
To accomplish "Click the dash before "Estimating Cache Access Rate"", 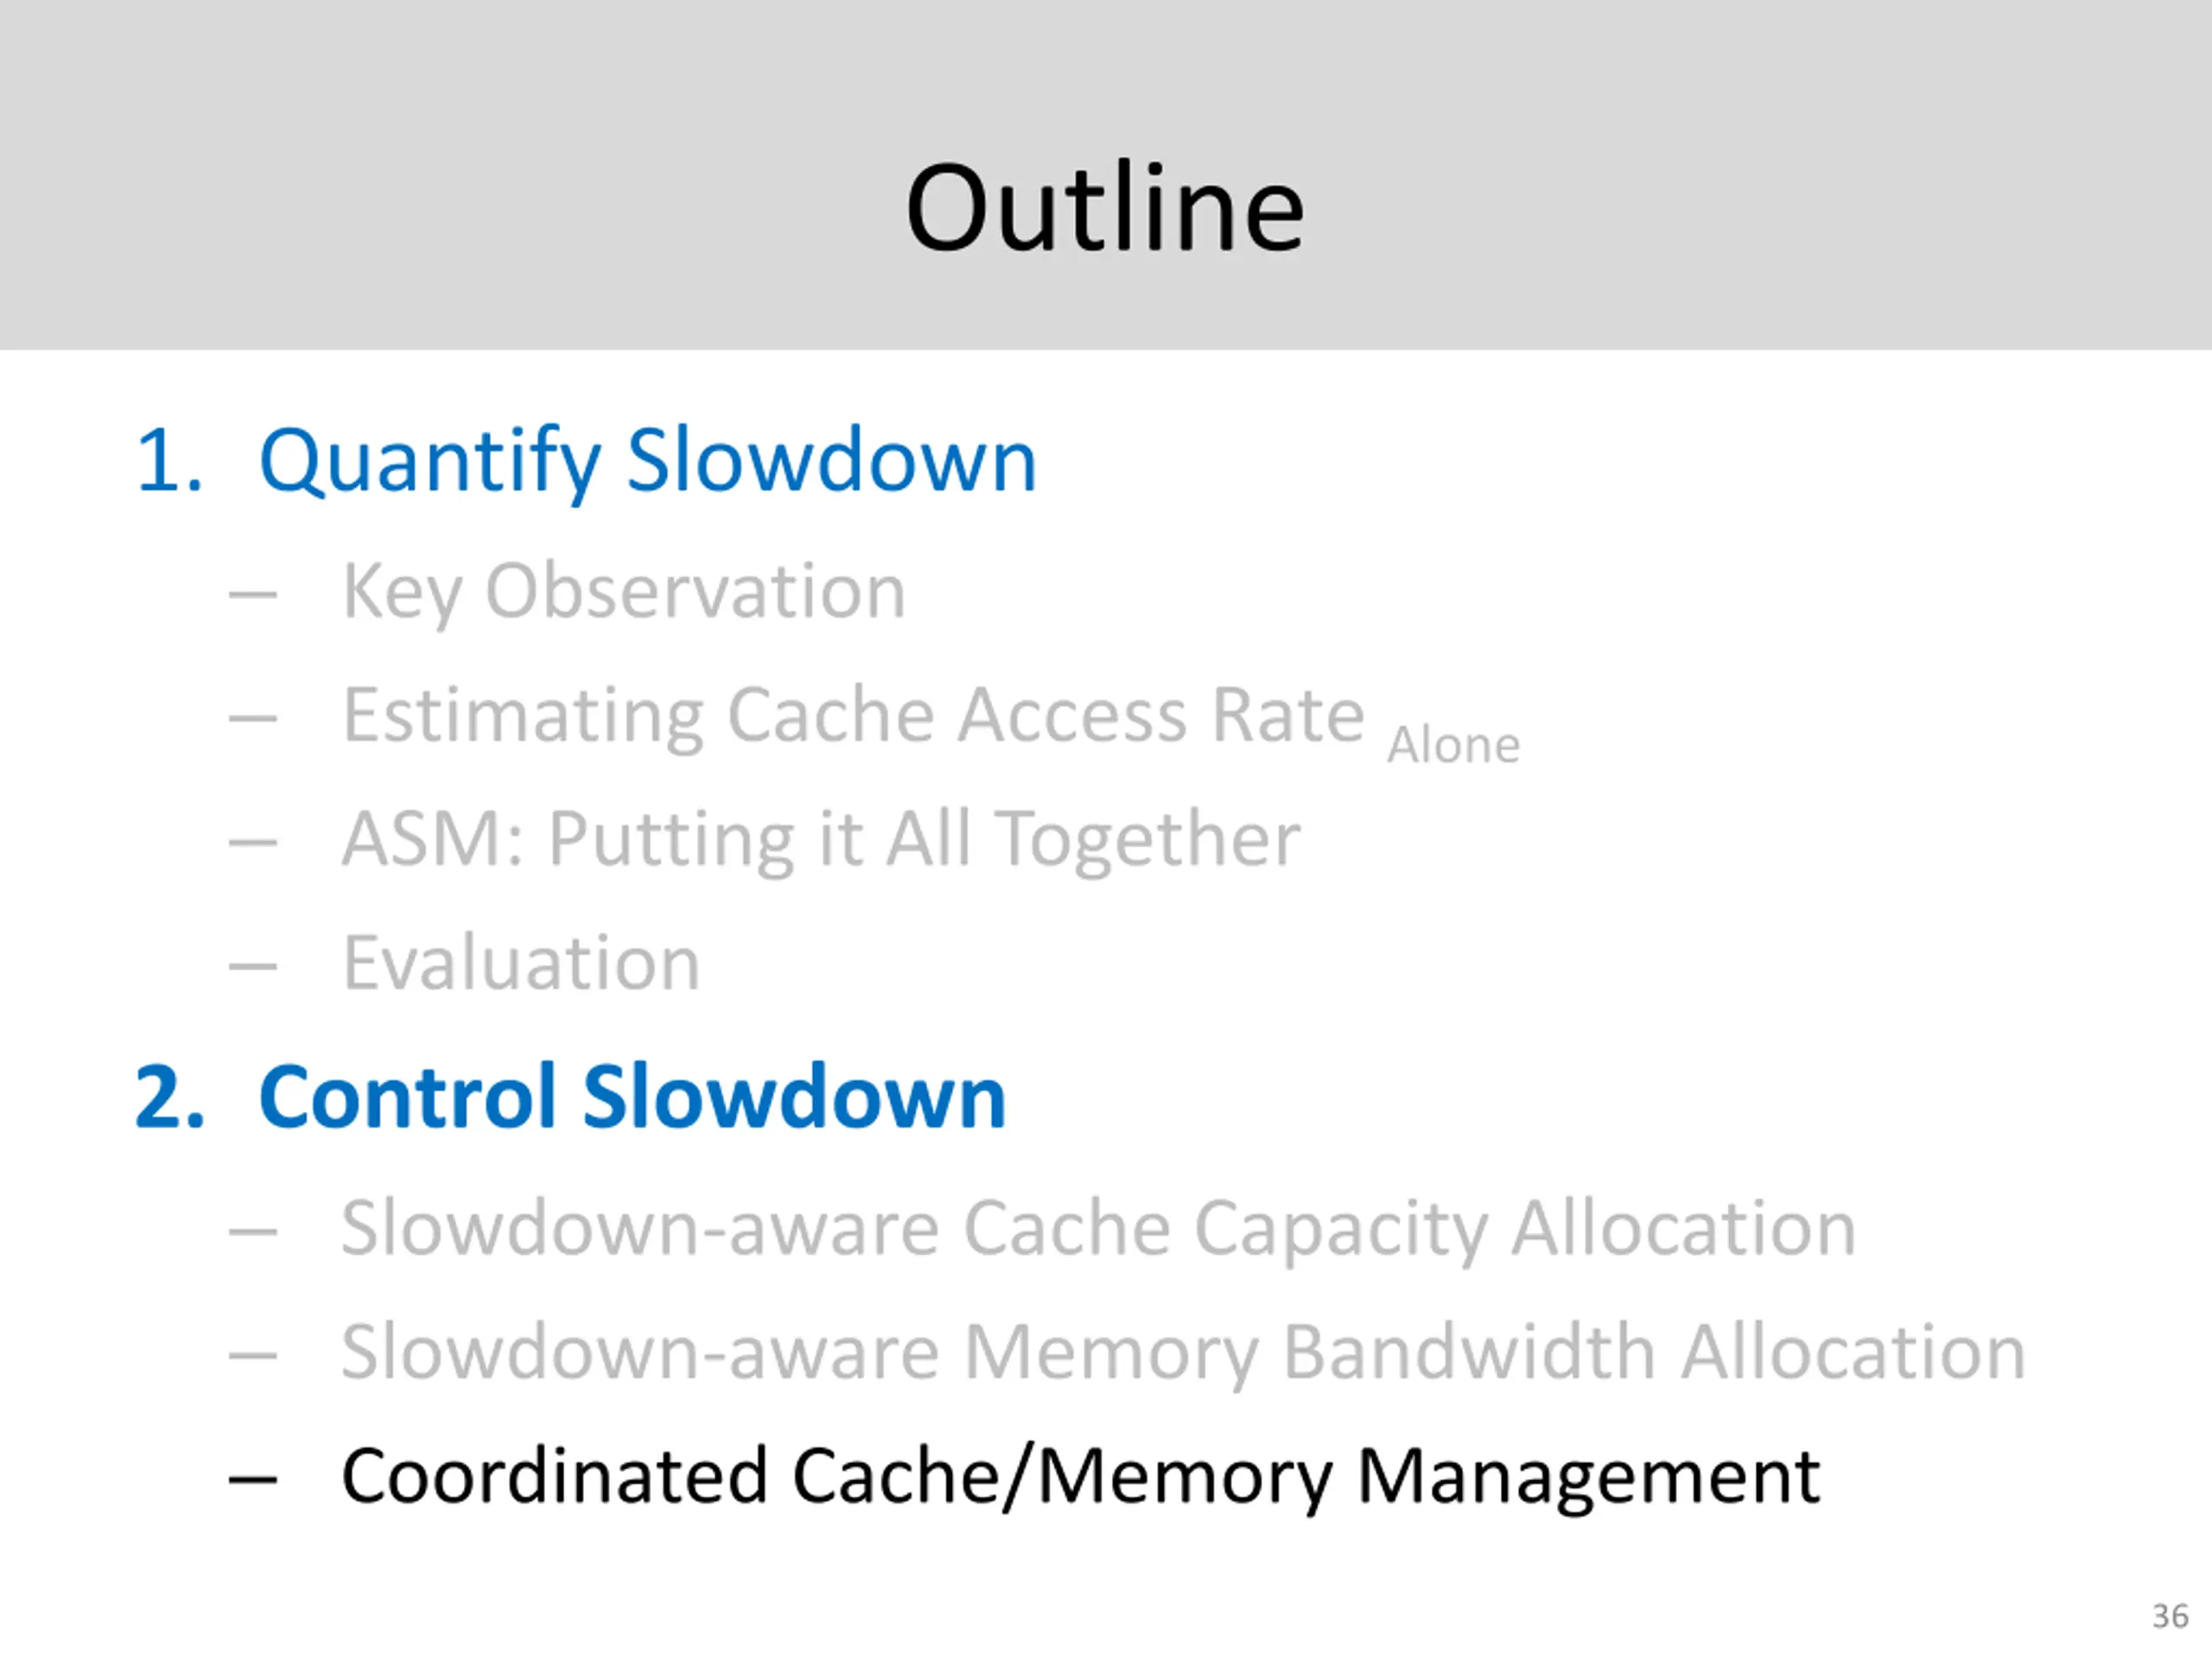I will coord(252,718).
